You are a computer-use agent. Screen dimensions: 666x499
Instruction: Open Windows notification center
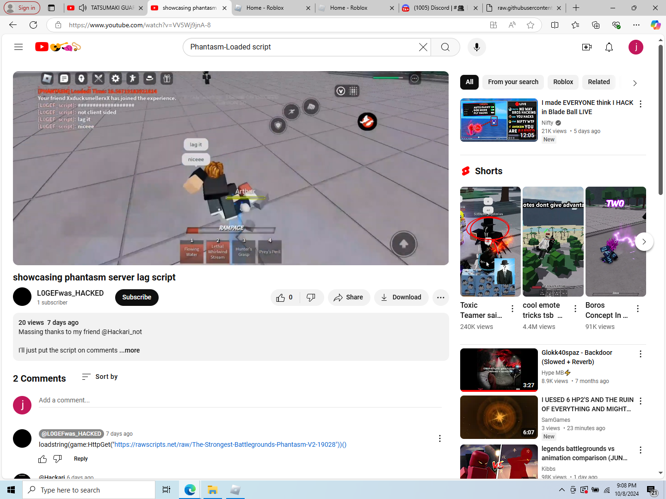pos(652,490)
